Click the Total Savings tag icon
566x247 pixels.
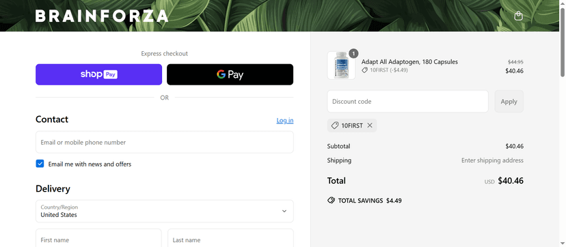point(331,201)
